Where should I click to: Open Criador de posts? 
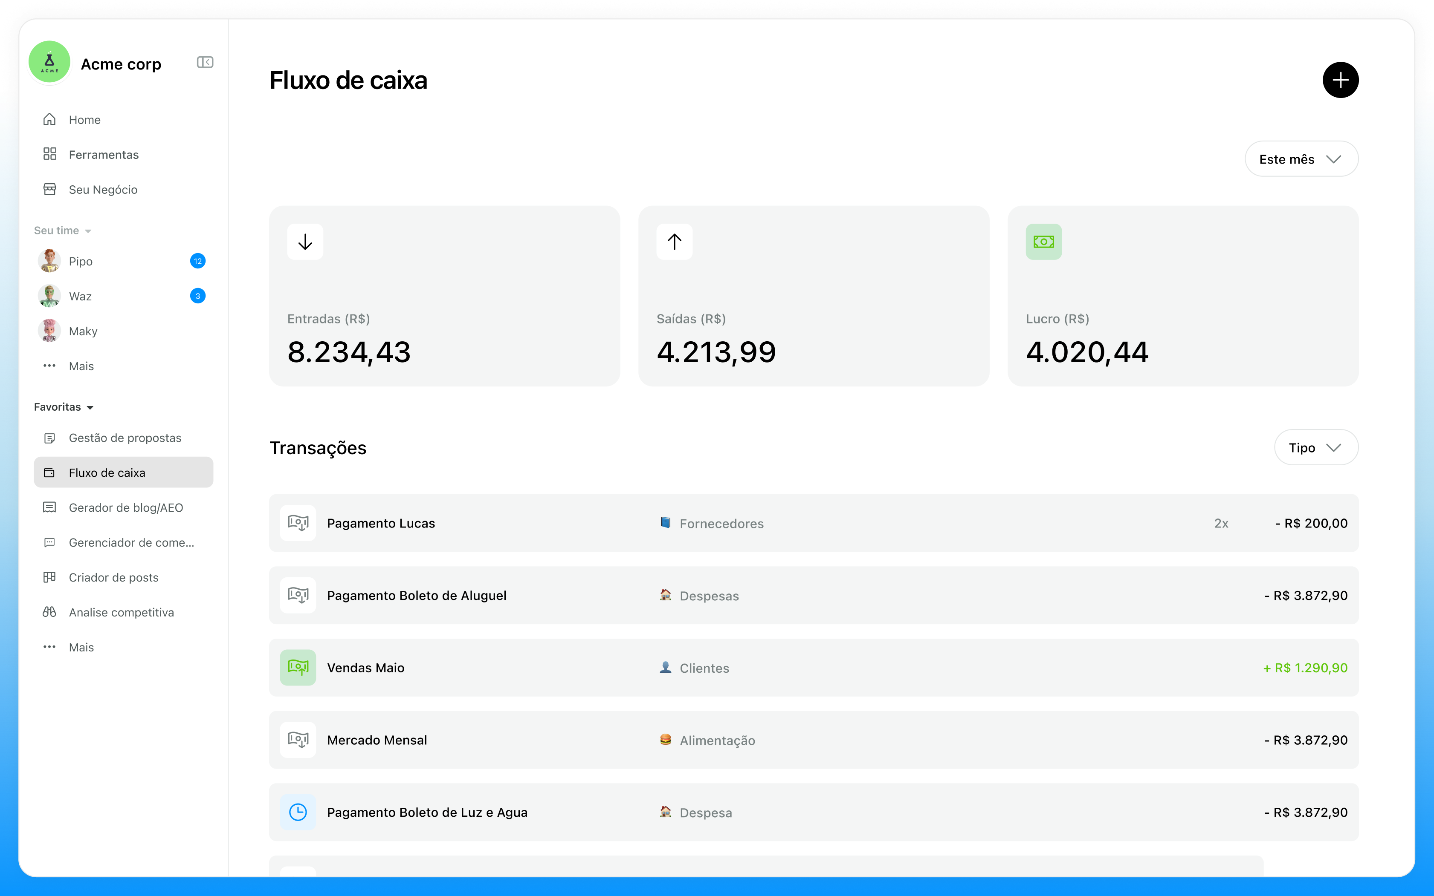123,578
